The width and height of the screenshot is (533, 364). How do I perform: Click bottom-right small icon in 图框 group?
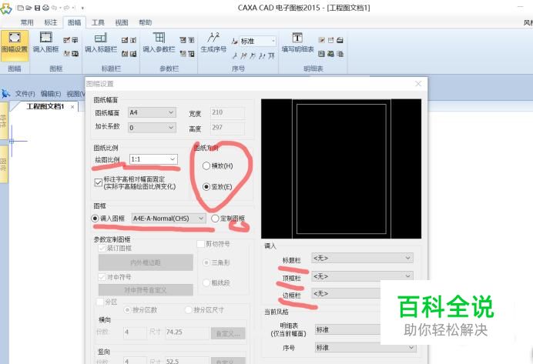(75, 53)
